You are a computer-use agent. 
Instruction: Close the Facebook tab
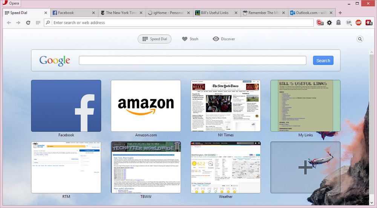[x=93, y=13]
